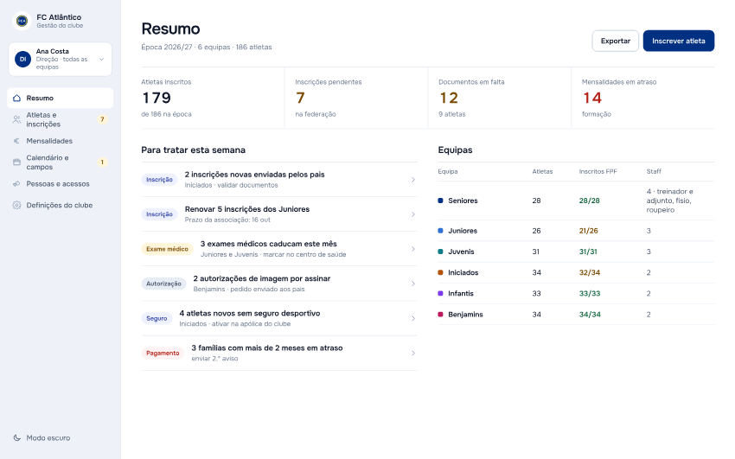The height and width of the screenshot is (459, 735).
Task: Click the DI user avatar
Action: (23, 60)
